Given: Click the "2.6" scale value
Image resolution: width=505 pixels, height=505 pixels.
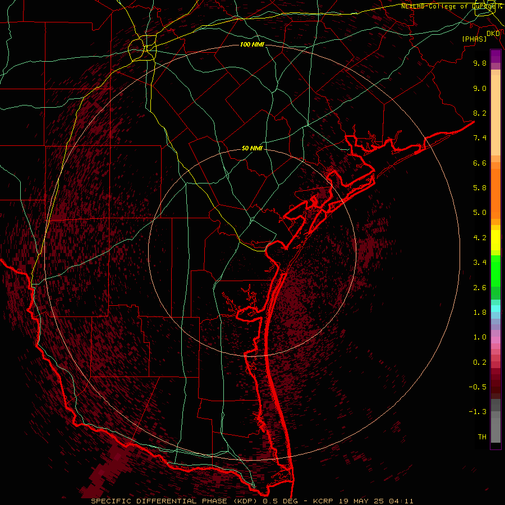Looking at the screenshot, I should coord(480,288).
